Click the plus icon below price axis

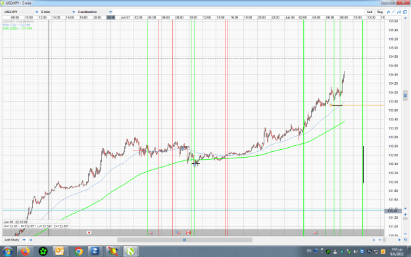pyautogui.click(x=405, y=214)
